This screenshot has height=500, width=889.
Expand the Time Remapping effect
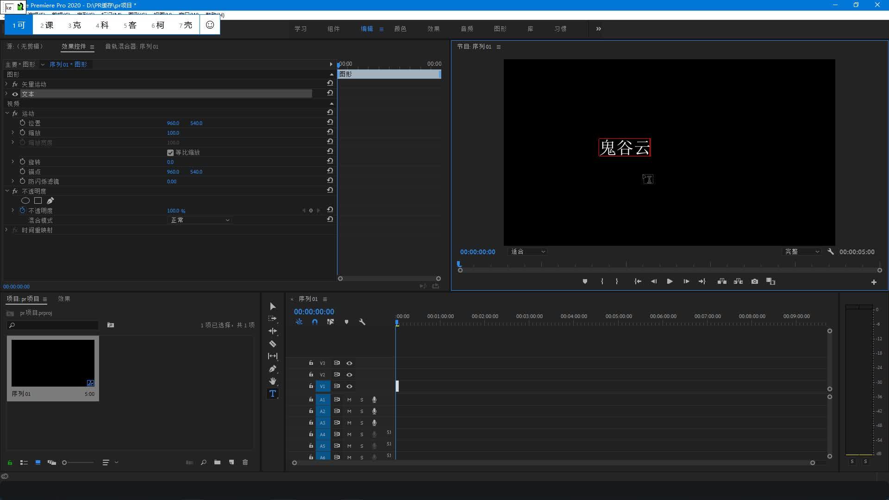coord(6,230)
